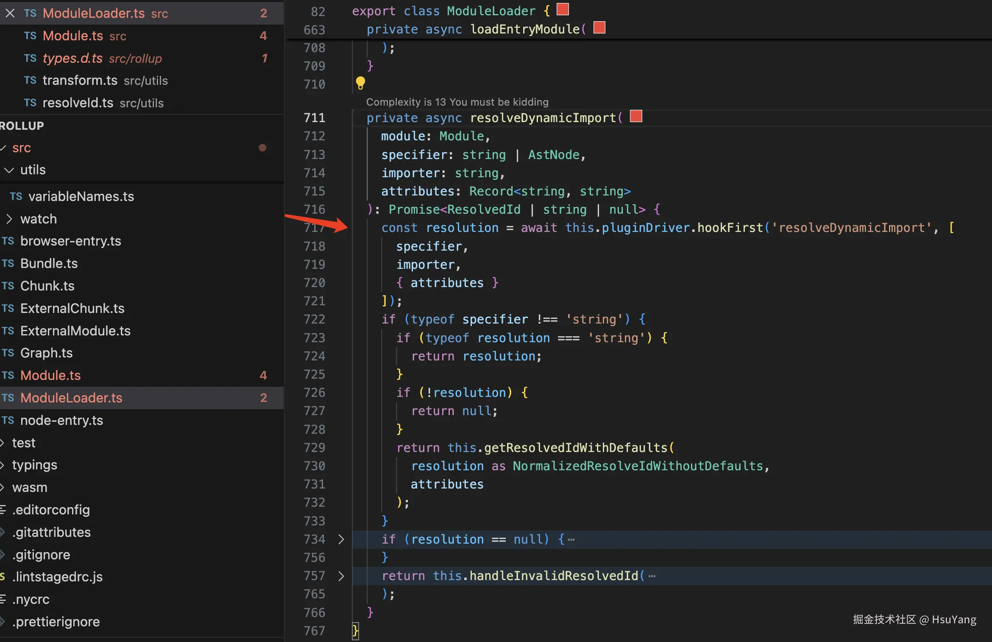Expand folded code at line 757
Image resolution: width=992 pixels, height=642 pixels.
[x=341, y=576]
